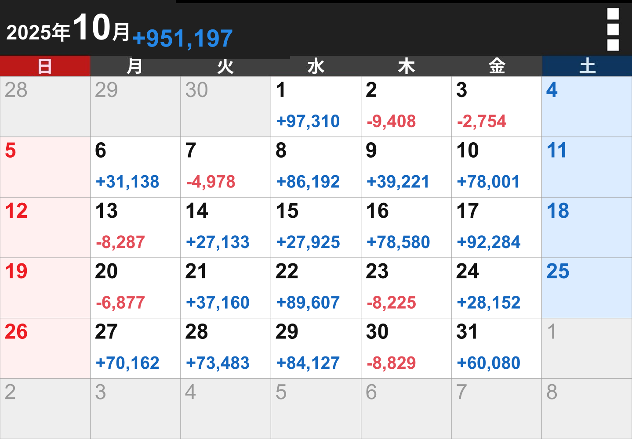This screenshot has height=439, width=632.
Task: Choose the day showing +39,221
Action: tap(407, 167)
